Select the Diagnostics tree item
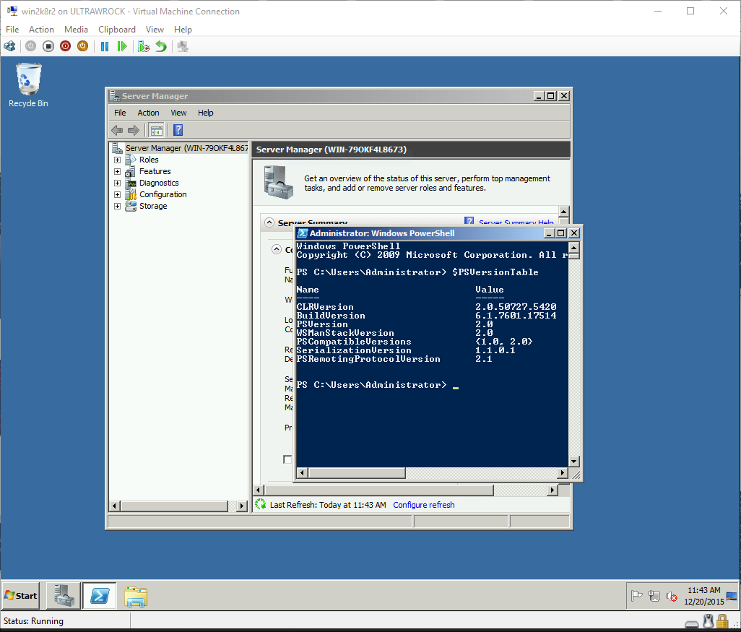Viewport: 741px width, 632px height. click(159, 183)
